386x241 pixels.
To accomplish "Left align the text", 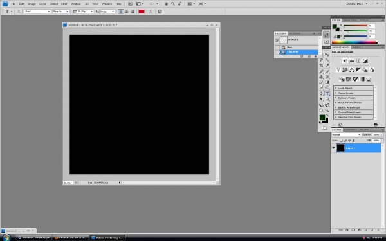I will click(x=121, y=12).
